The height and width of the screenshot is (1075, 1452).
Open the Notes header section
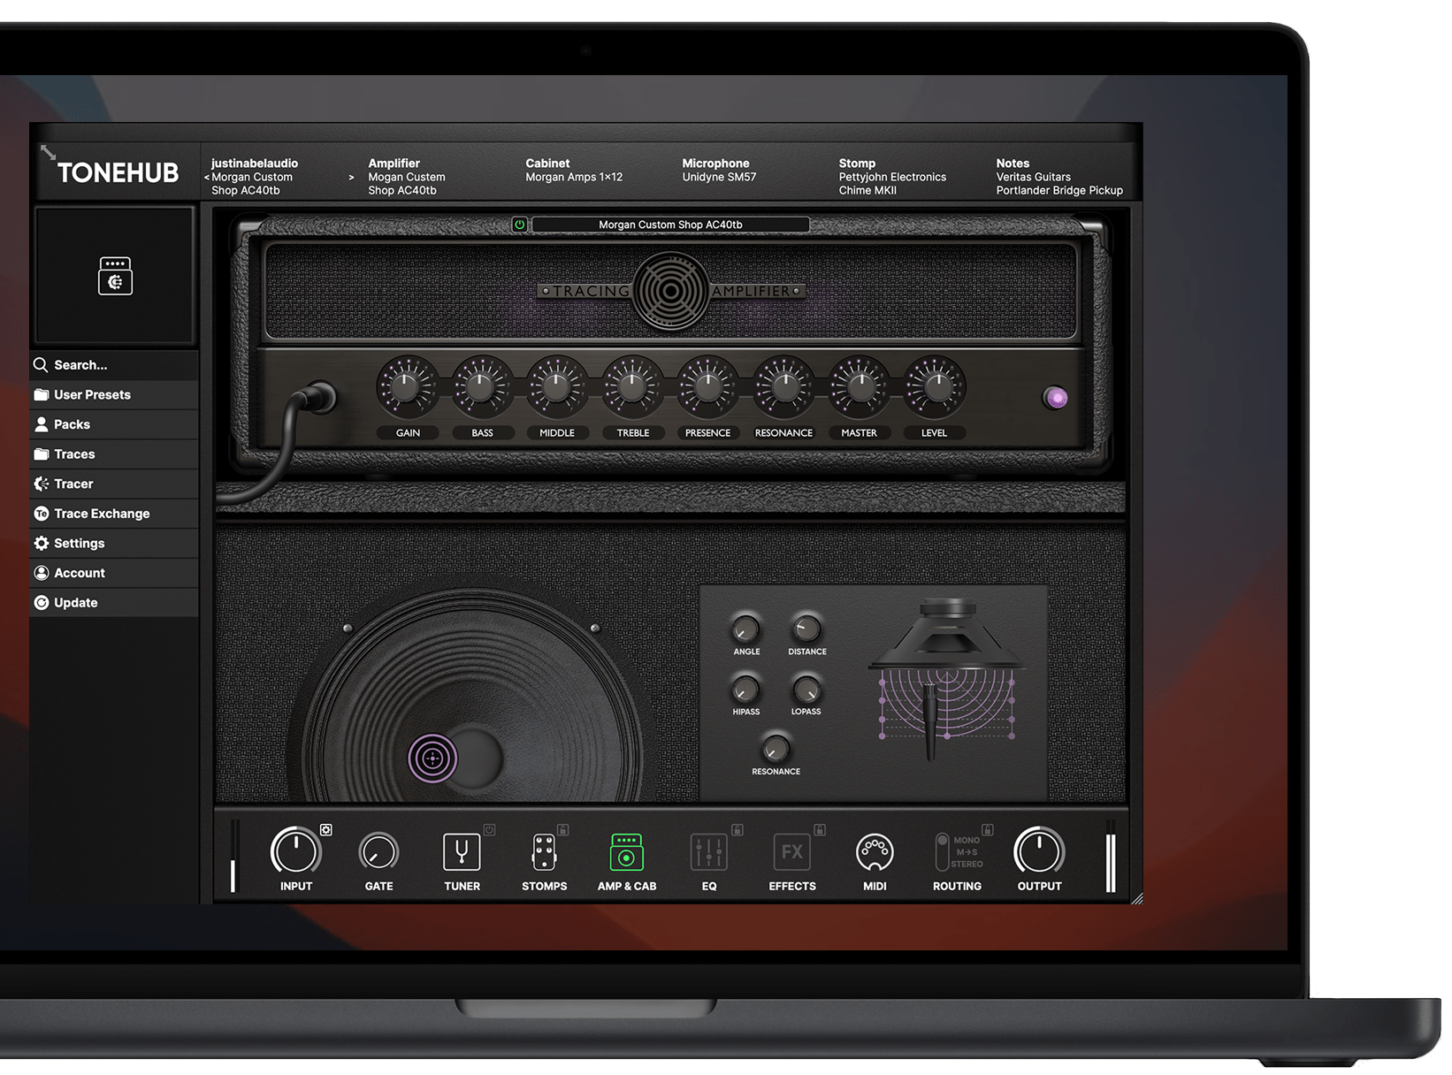coord(1059,177)
